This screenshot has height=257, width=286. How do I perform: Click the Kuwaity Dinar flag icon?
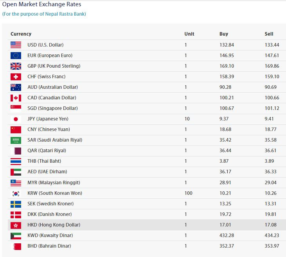point(16,235)
